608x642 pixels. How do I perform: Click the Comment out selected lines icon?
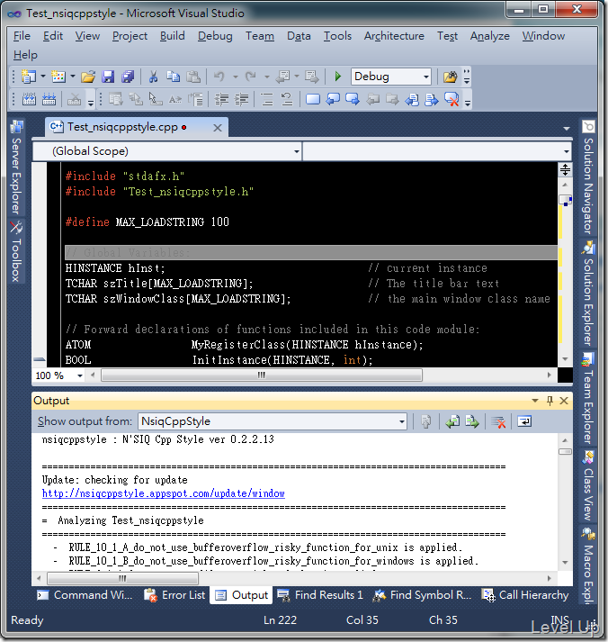[x=267, y=99]
